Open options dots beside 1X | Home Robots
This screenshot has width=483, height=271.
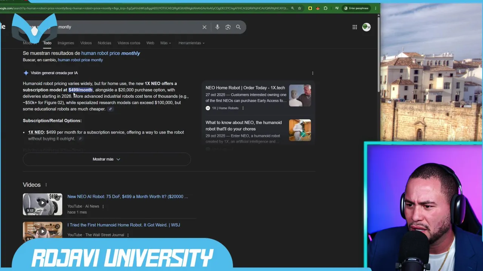tap(243, 108)
